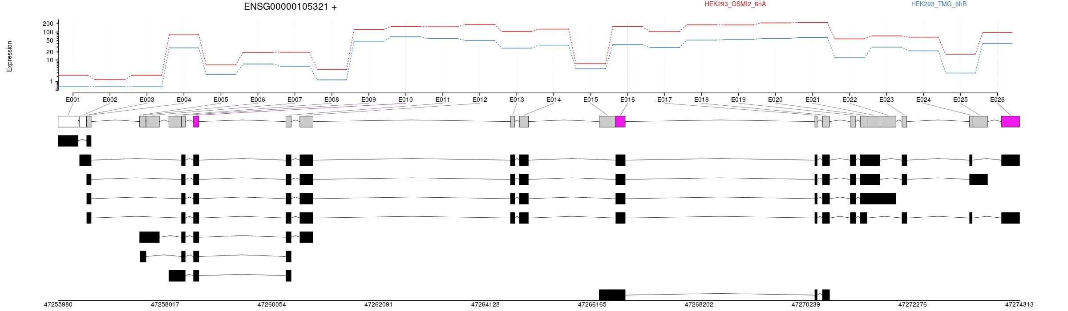Click exon label E021
Screen dimensions: 1068x311
[x=813, y=100]
